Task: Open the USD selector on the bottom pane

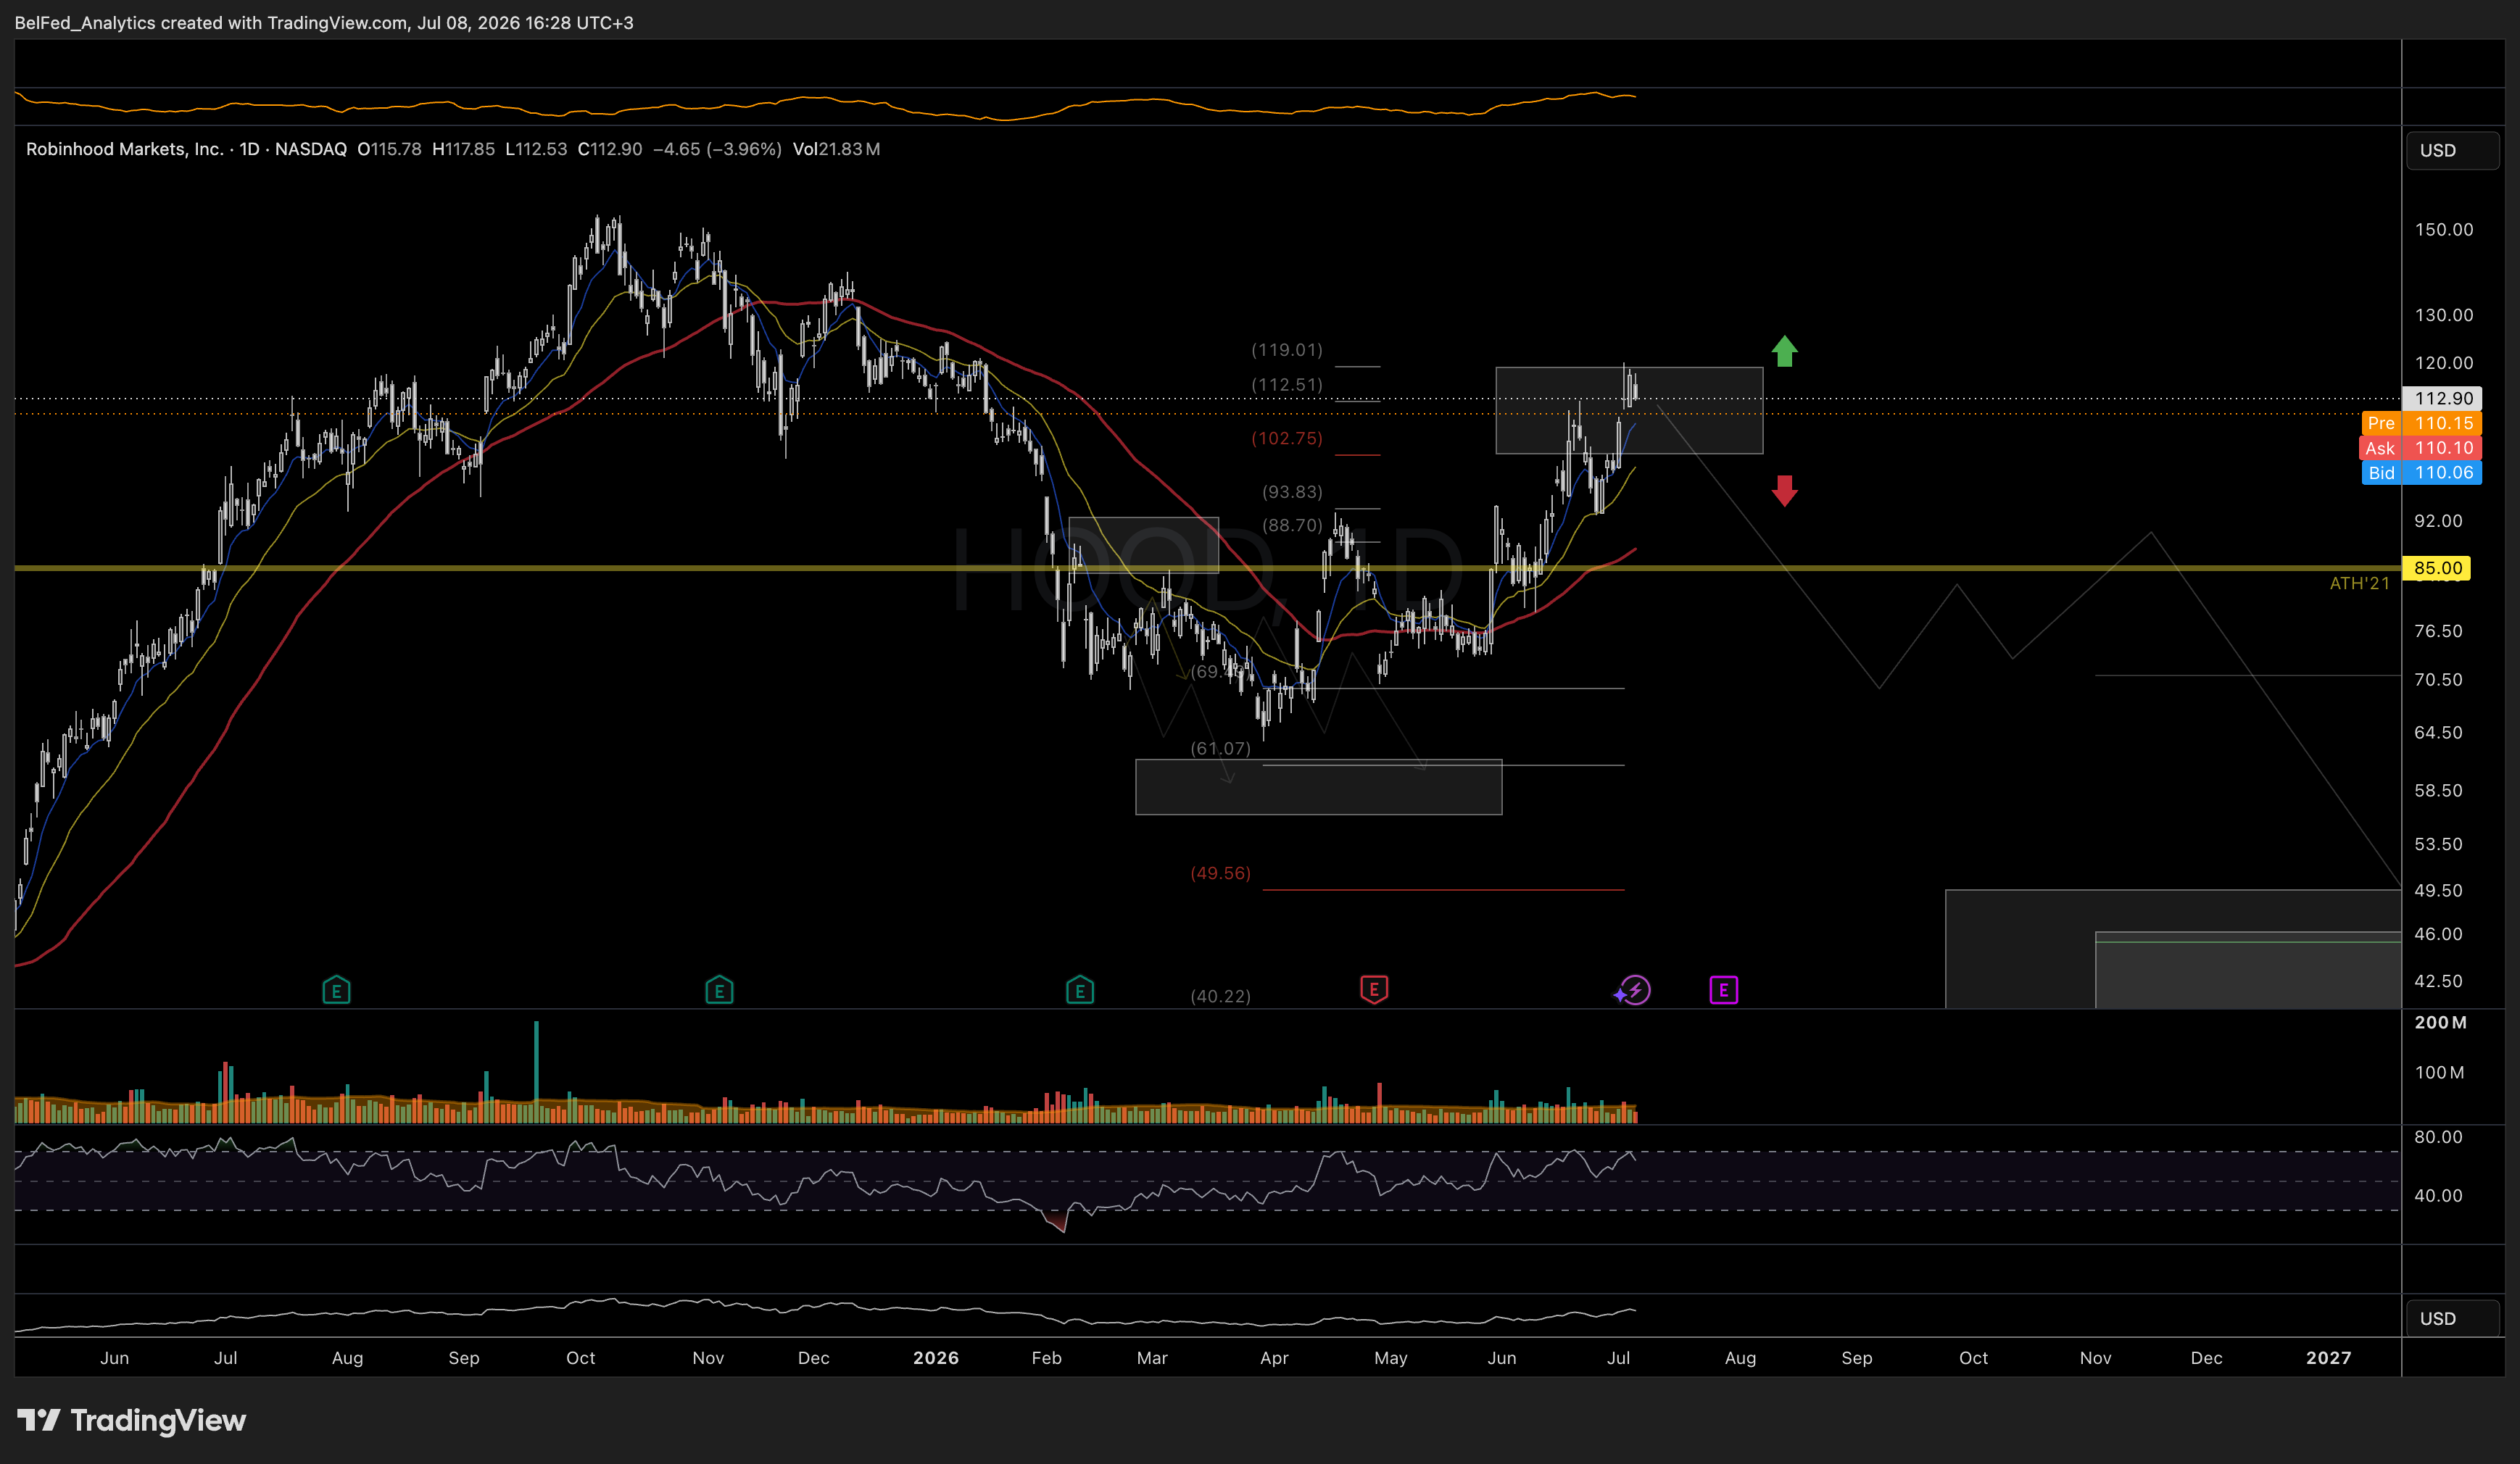Action: (x=2452, y=1318)
